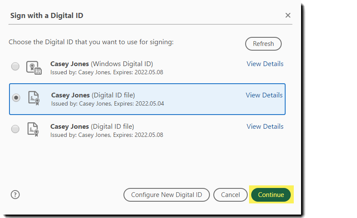
Task: Click Configure New Digital ID
Action: (x=166, y=195)
